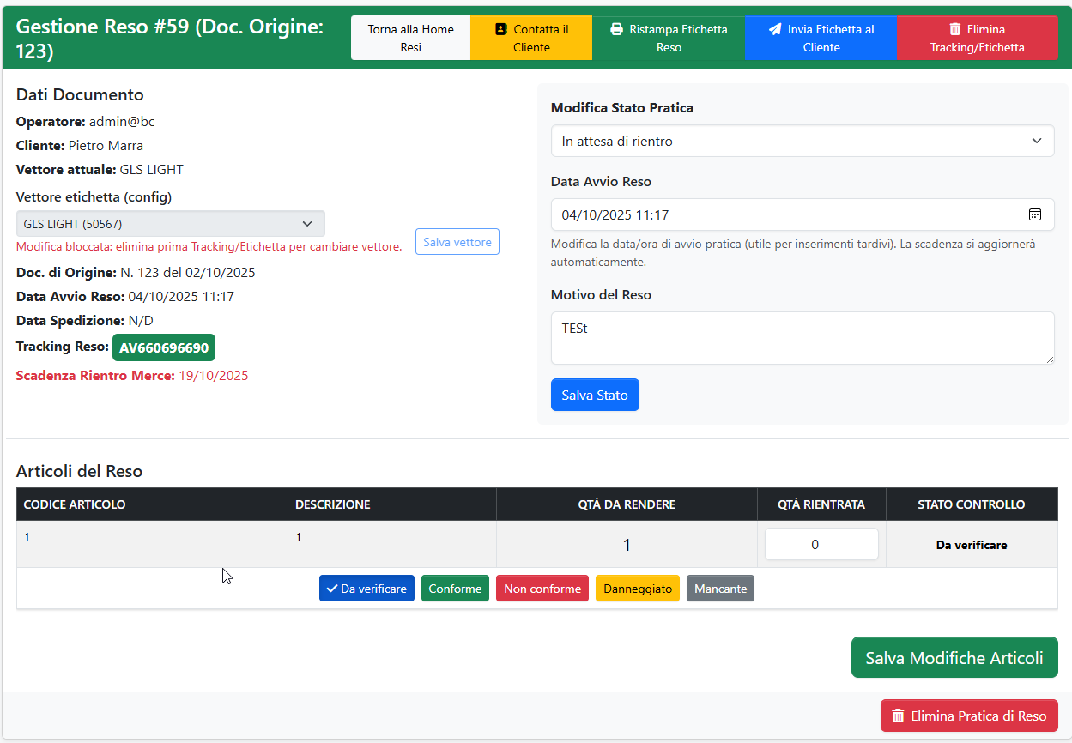1072x743 pixels.
Task: Click the printer icon for Ristampa Etichetta Reso
Action: [x=616, y=29]
